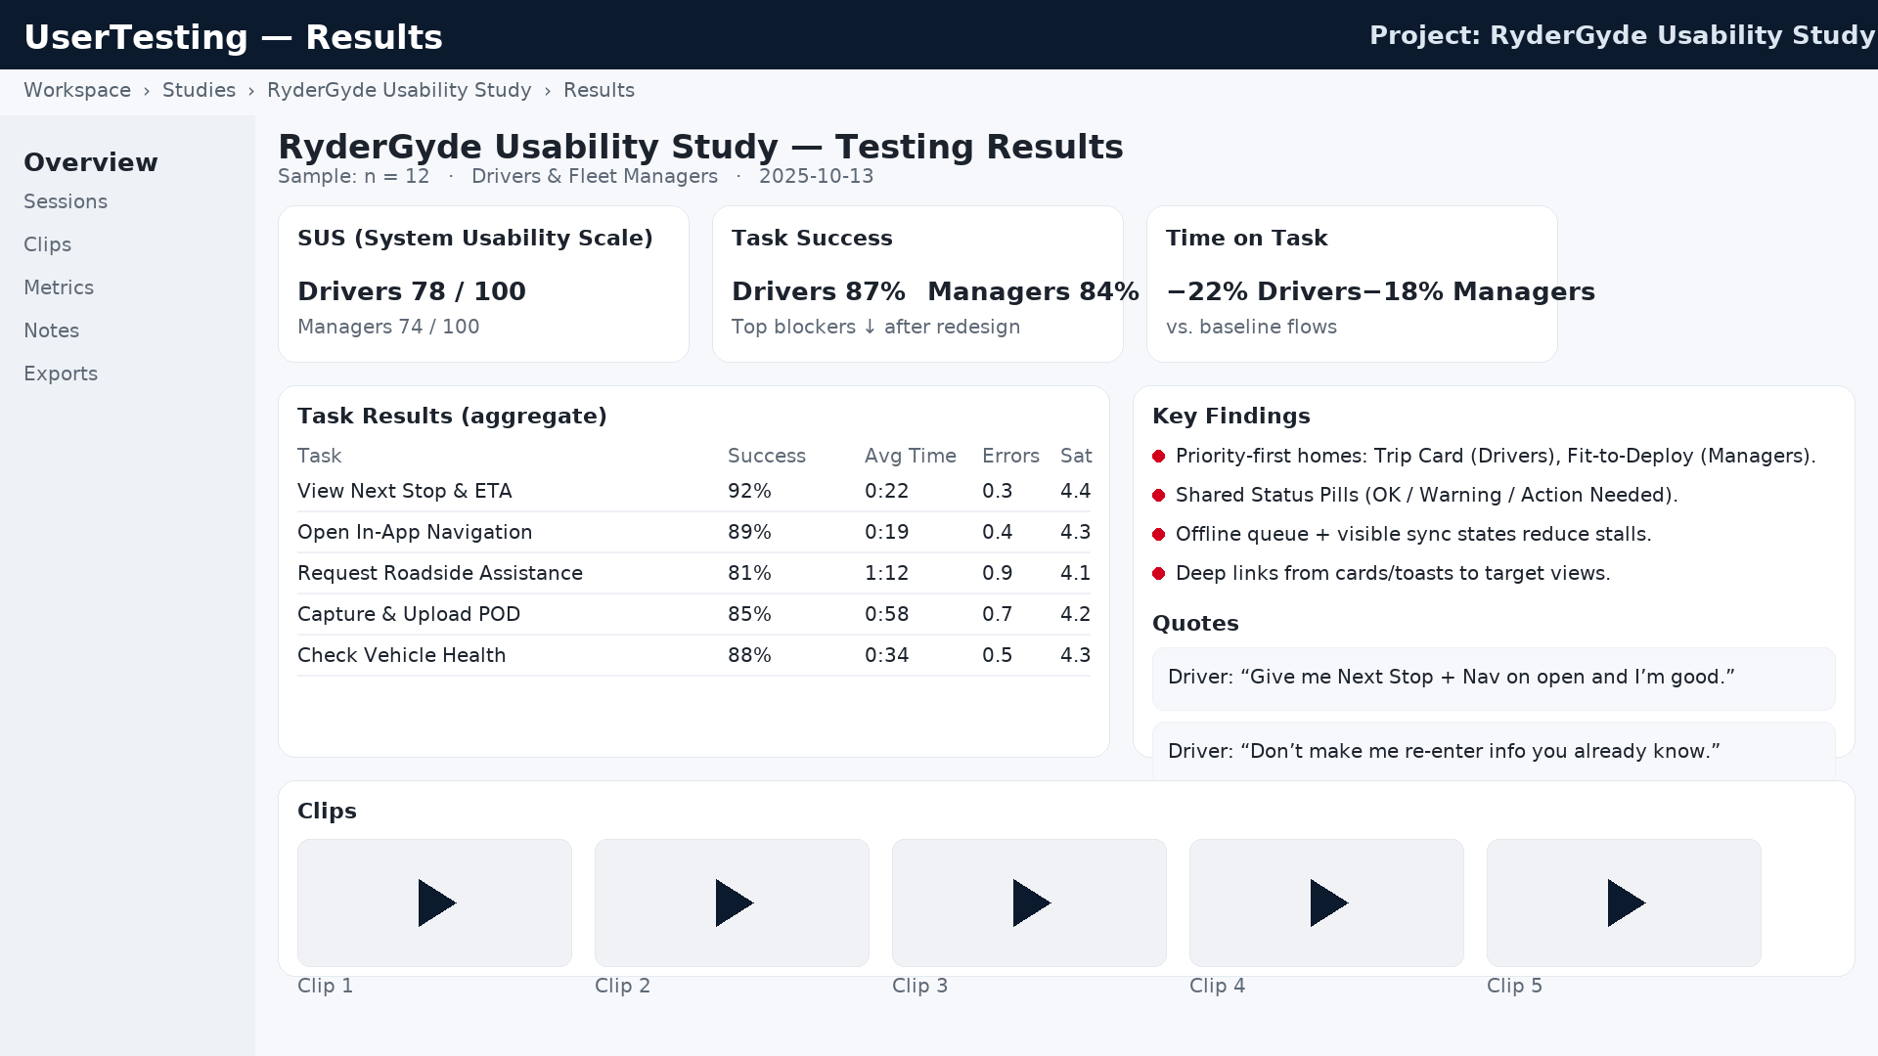
Task: Click the SUS System Usability Scale card
Action: click(x=483, y=284)
